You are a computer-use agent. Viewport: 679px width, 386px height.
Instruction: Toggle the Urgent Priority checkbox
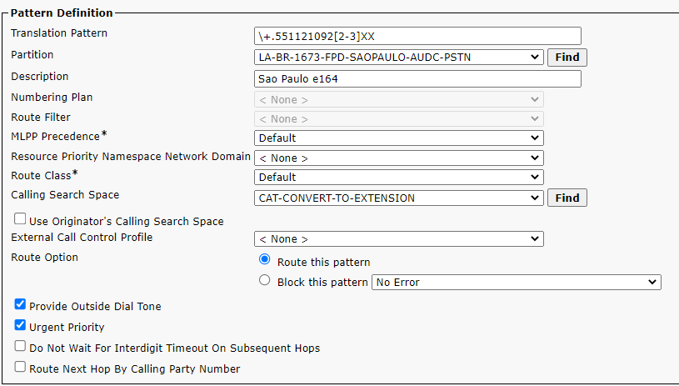click(x=20, y=326)
